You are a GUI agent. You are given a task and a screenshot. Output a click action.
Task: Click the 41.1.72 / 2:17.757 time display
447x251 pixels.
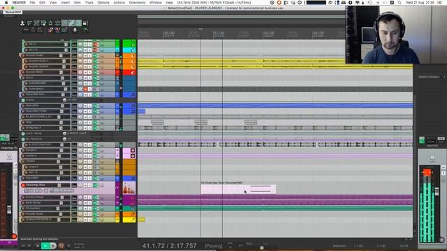[x=169, y=245]
